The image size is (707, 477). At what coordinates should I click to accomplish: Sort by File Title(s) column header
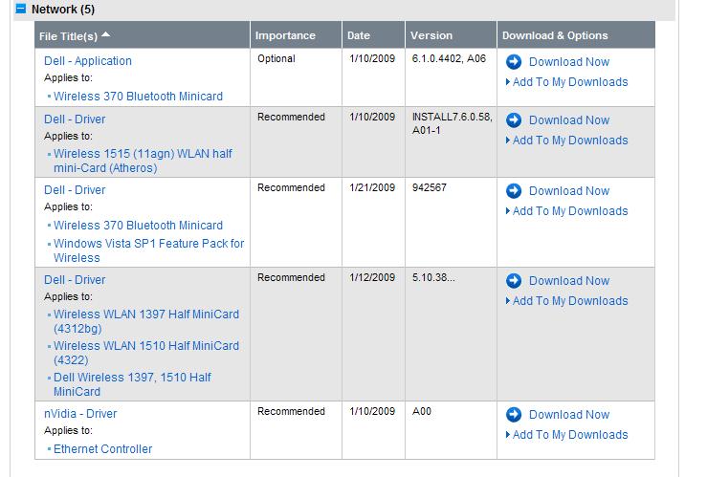click(x=75, y=35)
